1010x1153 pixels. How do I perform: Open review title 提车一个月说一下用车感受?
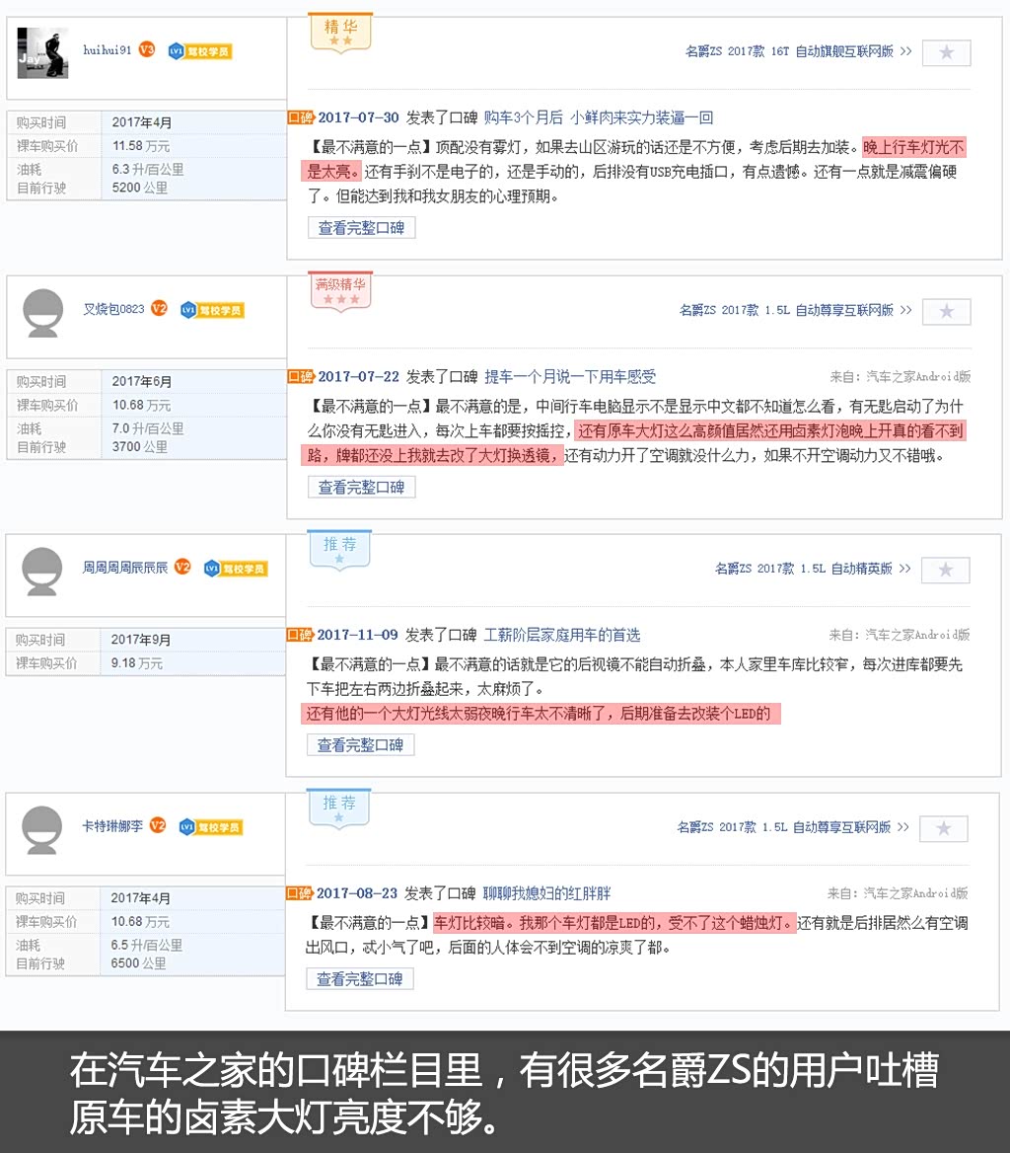[x=569, y=376]
